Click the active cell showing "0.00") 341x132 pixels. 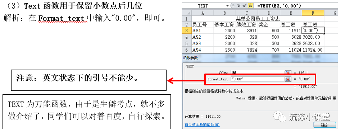[313, 30]
